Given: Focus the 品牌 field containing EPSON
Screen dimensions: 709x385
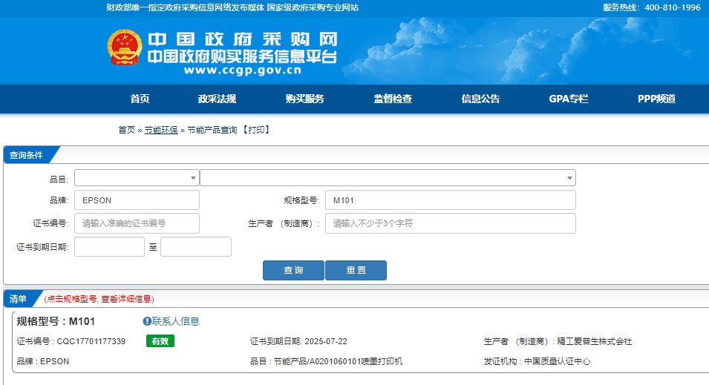Looking at the screenshot, I should point(137,200).
